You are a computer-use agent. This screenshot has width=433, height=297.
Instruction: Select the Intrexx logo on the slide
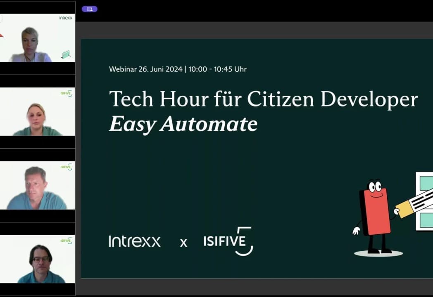click(135, 242)
